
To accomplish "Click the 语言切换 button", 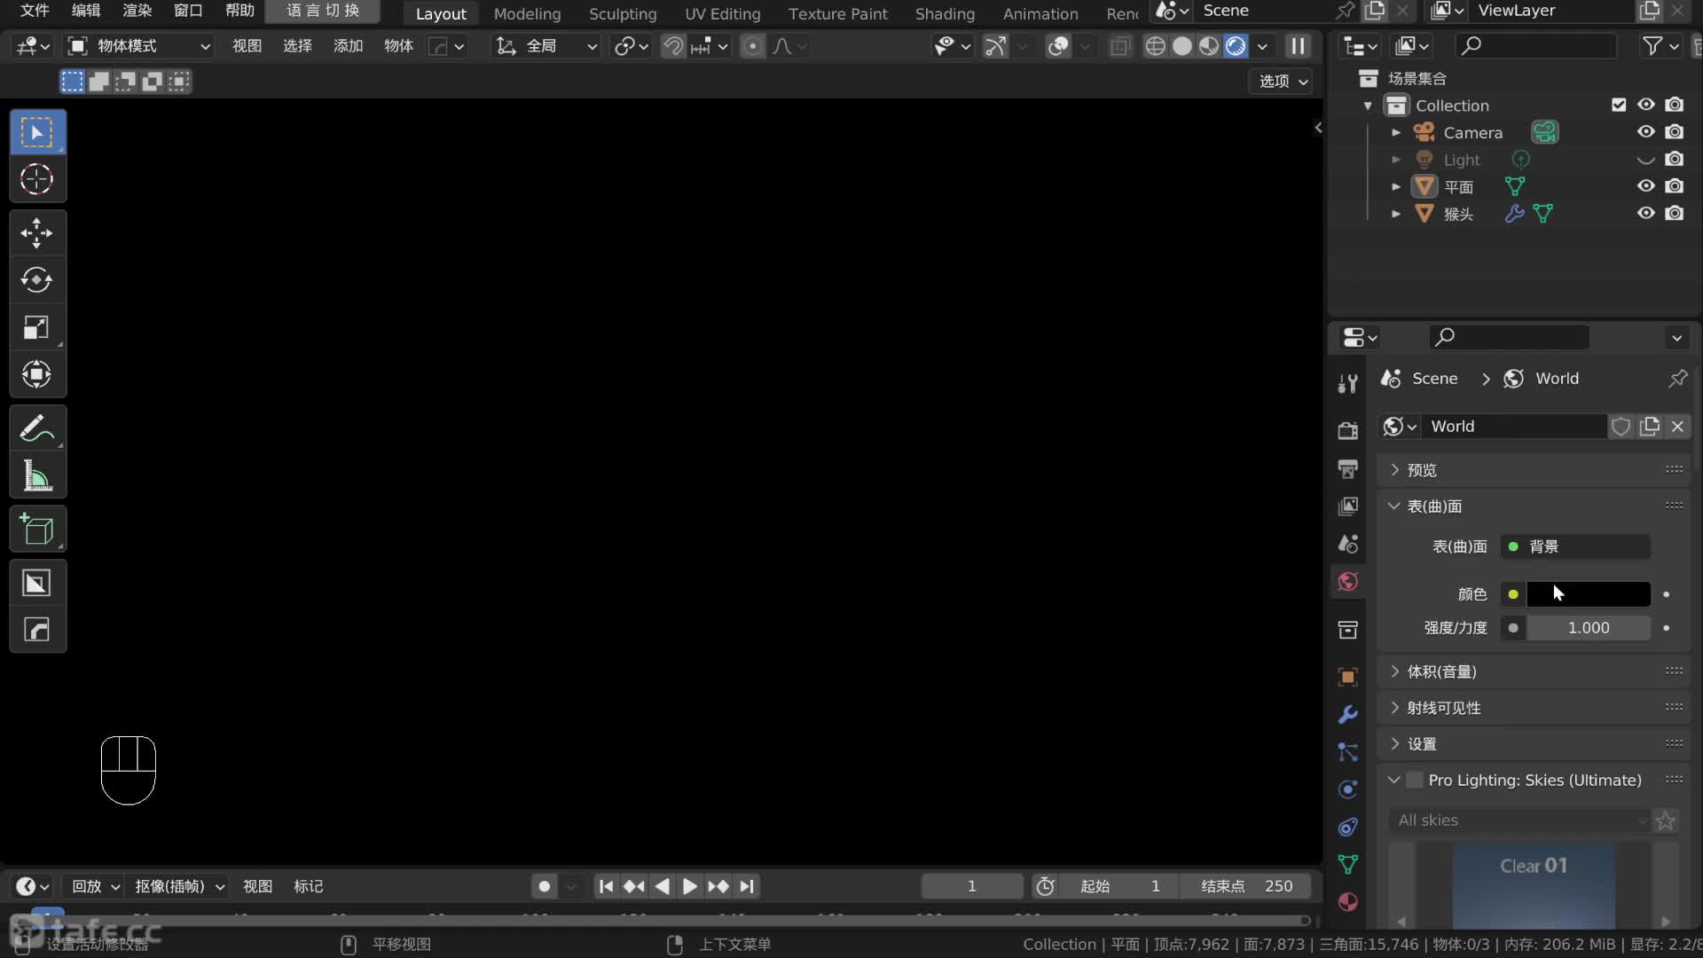I will click(323, 11).
